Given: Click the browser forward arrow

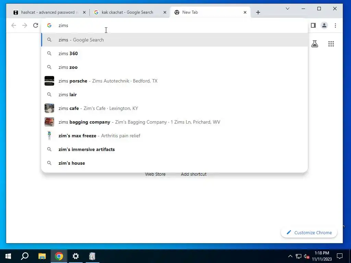Looking at the screenshot, I should tap(25, 25).
